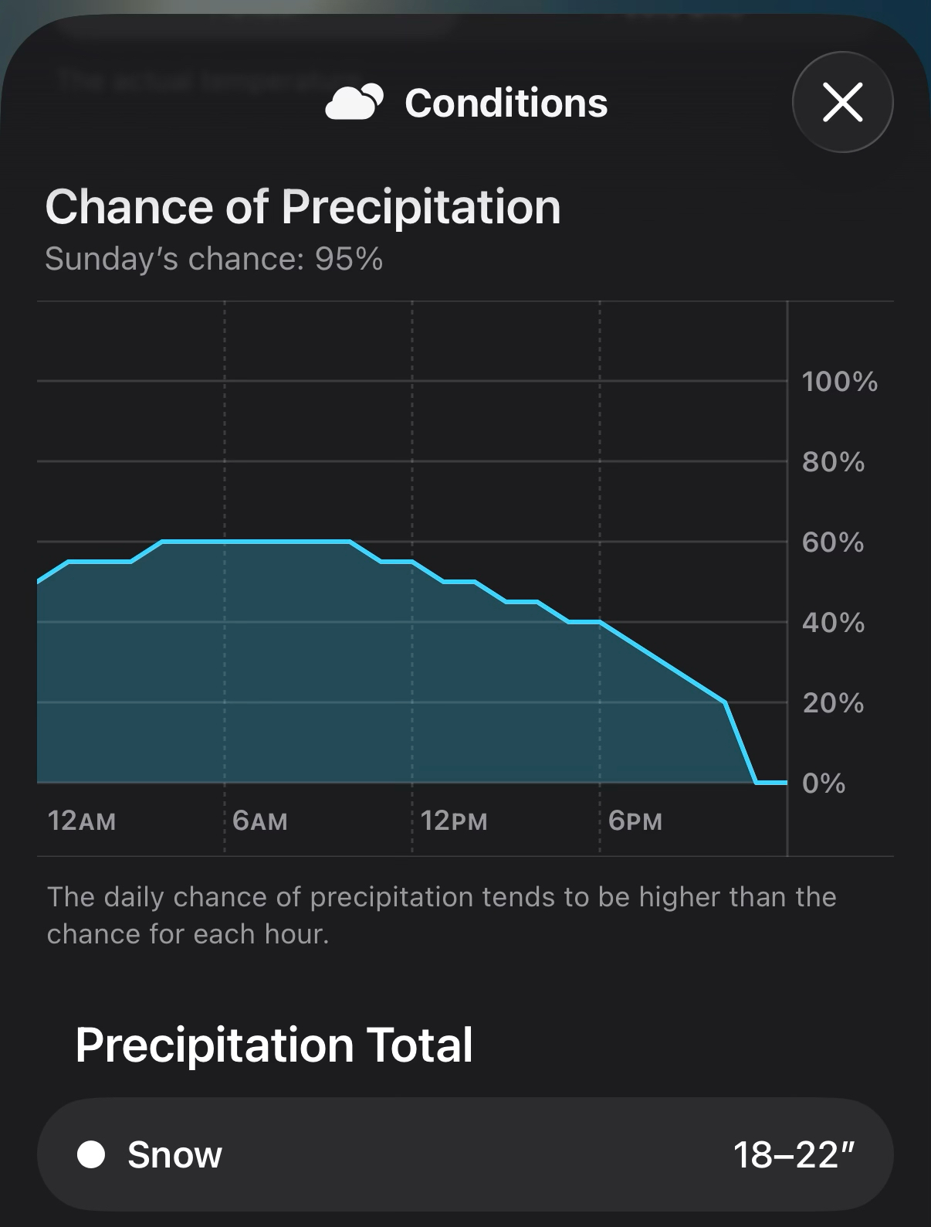Tap the daily chance explanation text

pyautogui.click(x=442, y=915)
